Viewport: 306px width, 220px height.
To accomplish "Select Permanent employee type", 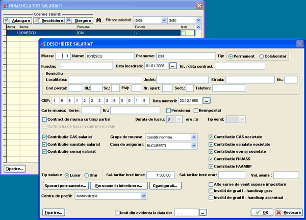I will [231, 57].
